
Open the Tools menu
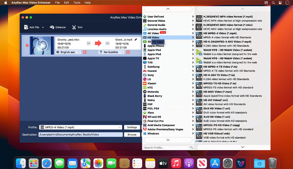click(77, 2)
